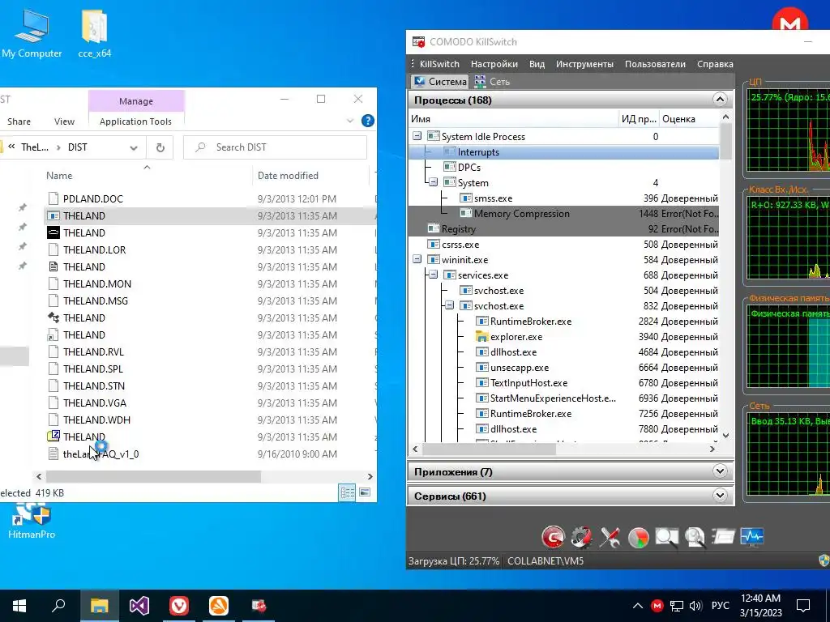Collapse the services.exe process node
The image size is (830, 622).
[433, 275]
